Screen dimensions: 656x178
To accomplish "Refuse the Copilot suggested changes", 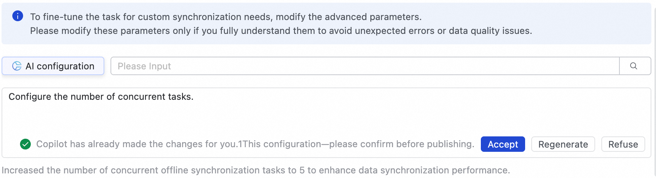I will (x=623, y=144).
